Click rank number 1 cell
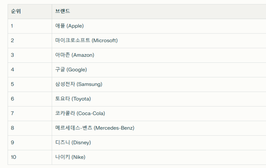Viewport: 266px width, 168px height. 12,26
